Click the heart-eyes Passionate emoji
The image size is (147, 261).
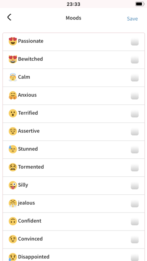pos(13,41)
